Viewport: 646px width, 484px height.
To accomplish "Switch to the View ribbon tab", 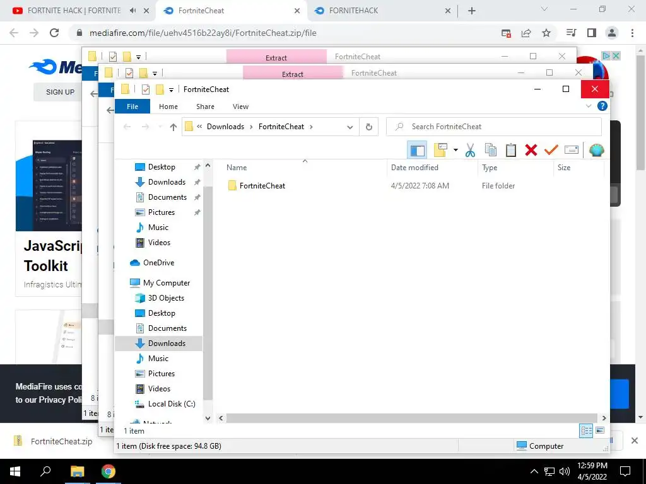I will pos(240,107).
